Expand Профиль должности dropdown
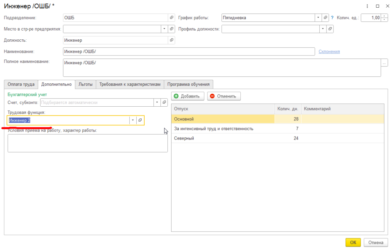The height and width of the screenshot is (250, 392). click(323, 29)
